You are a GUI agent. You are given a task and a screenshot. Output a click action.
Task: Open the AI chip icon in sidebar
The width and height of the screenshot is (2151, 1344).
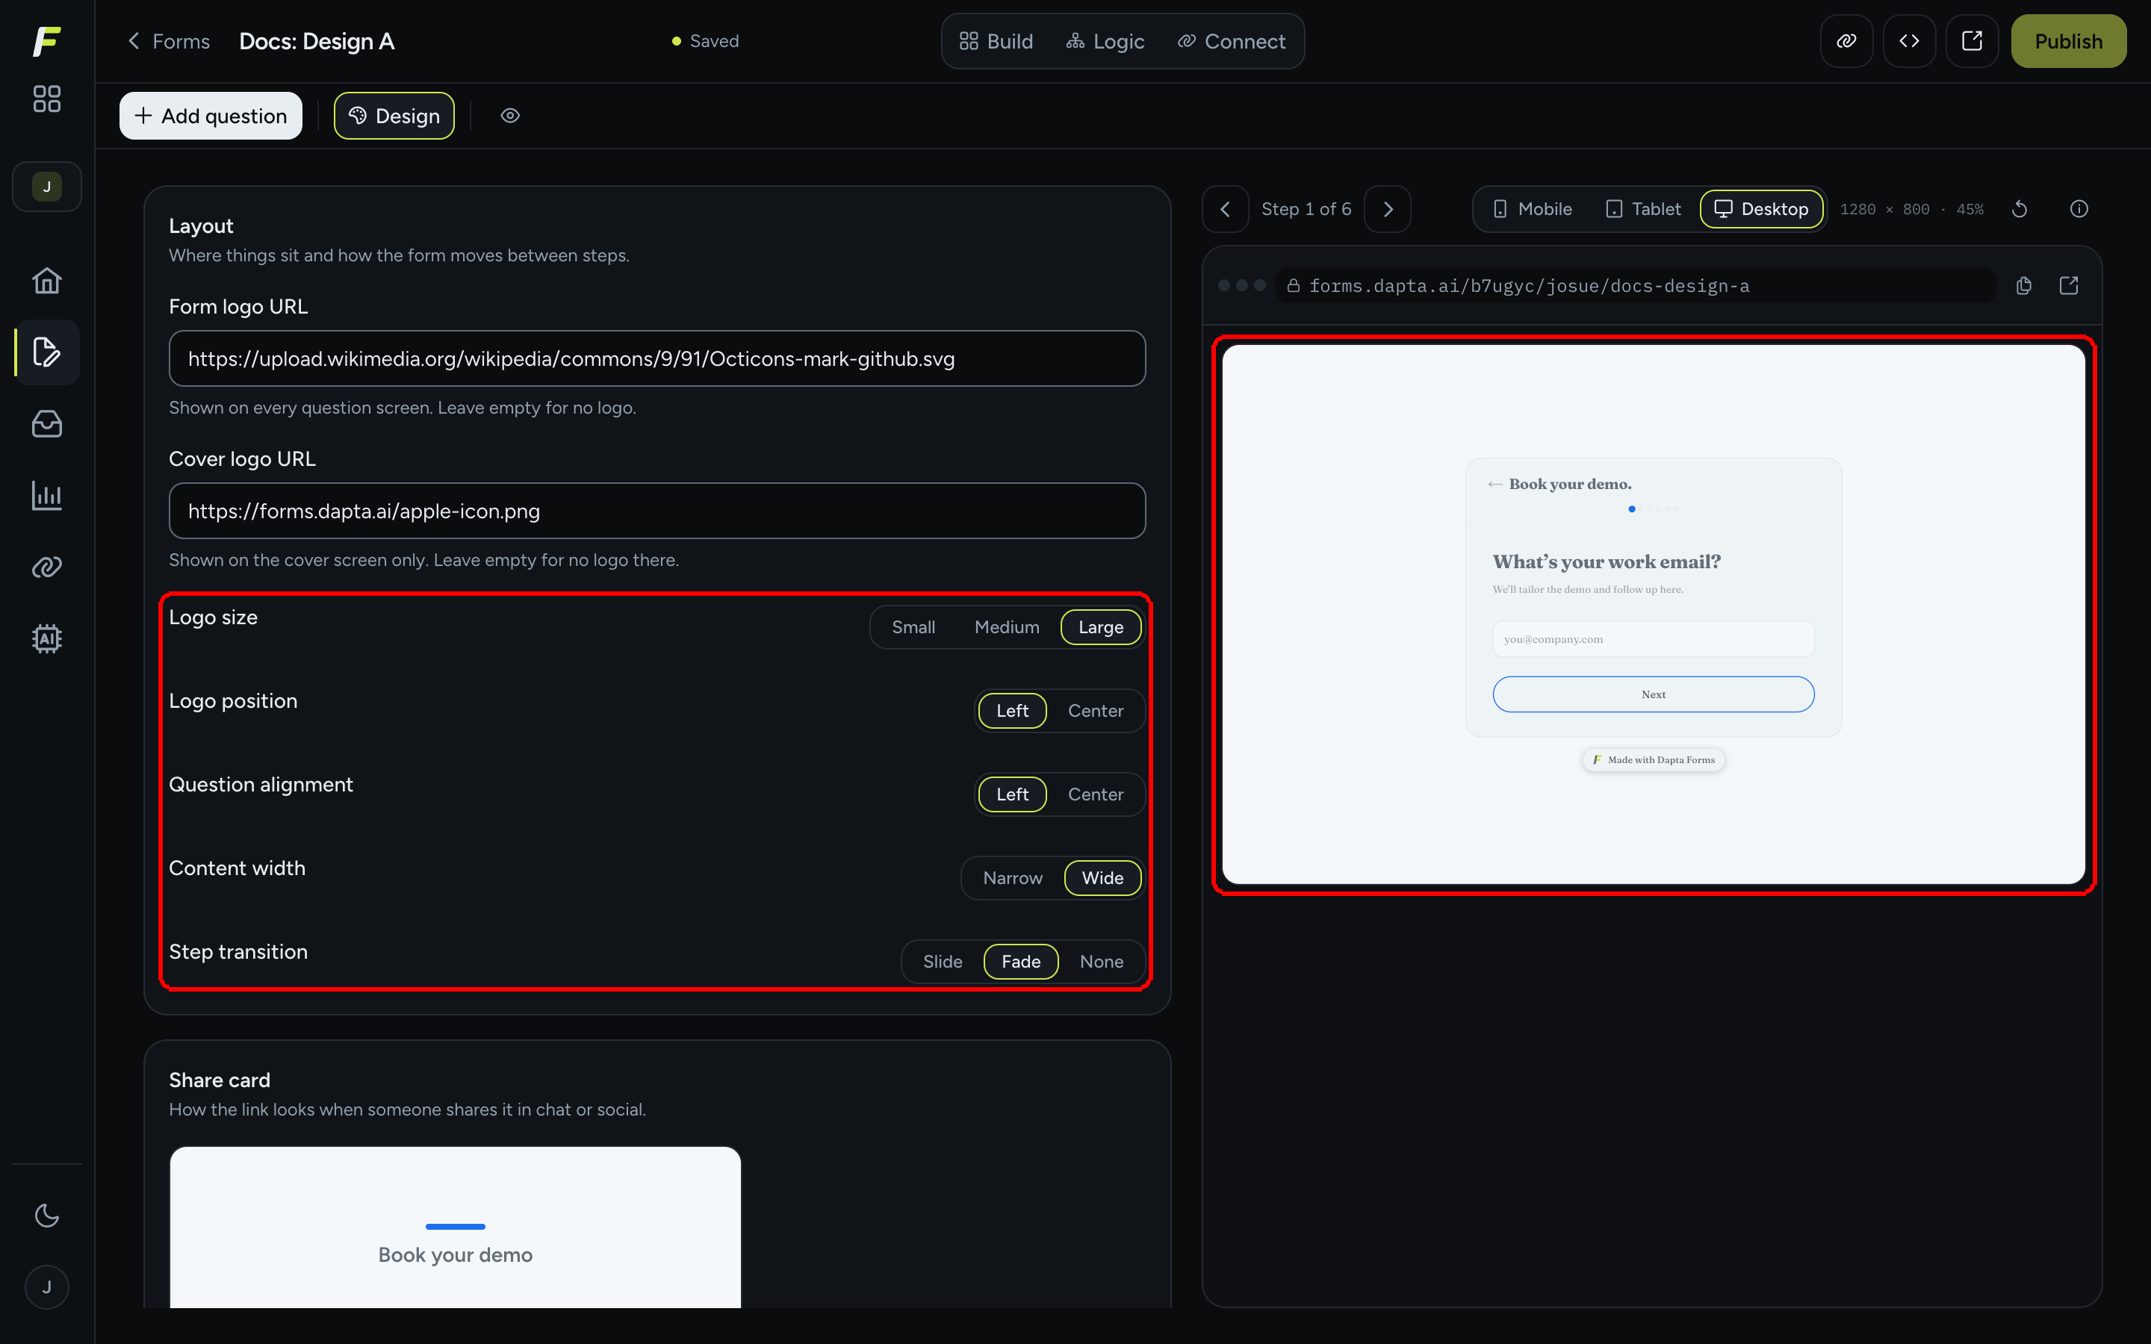(x=46, y=638)
